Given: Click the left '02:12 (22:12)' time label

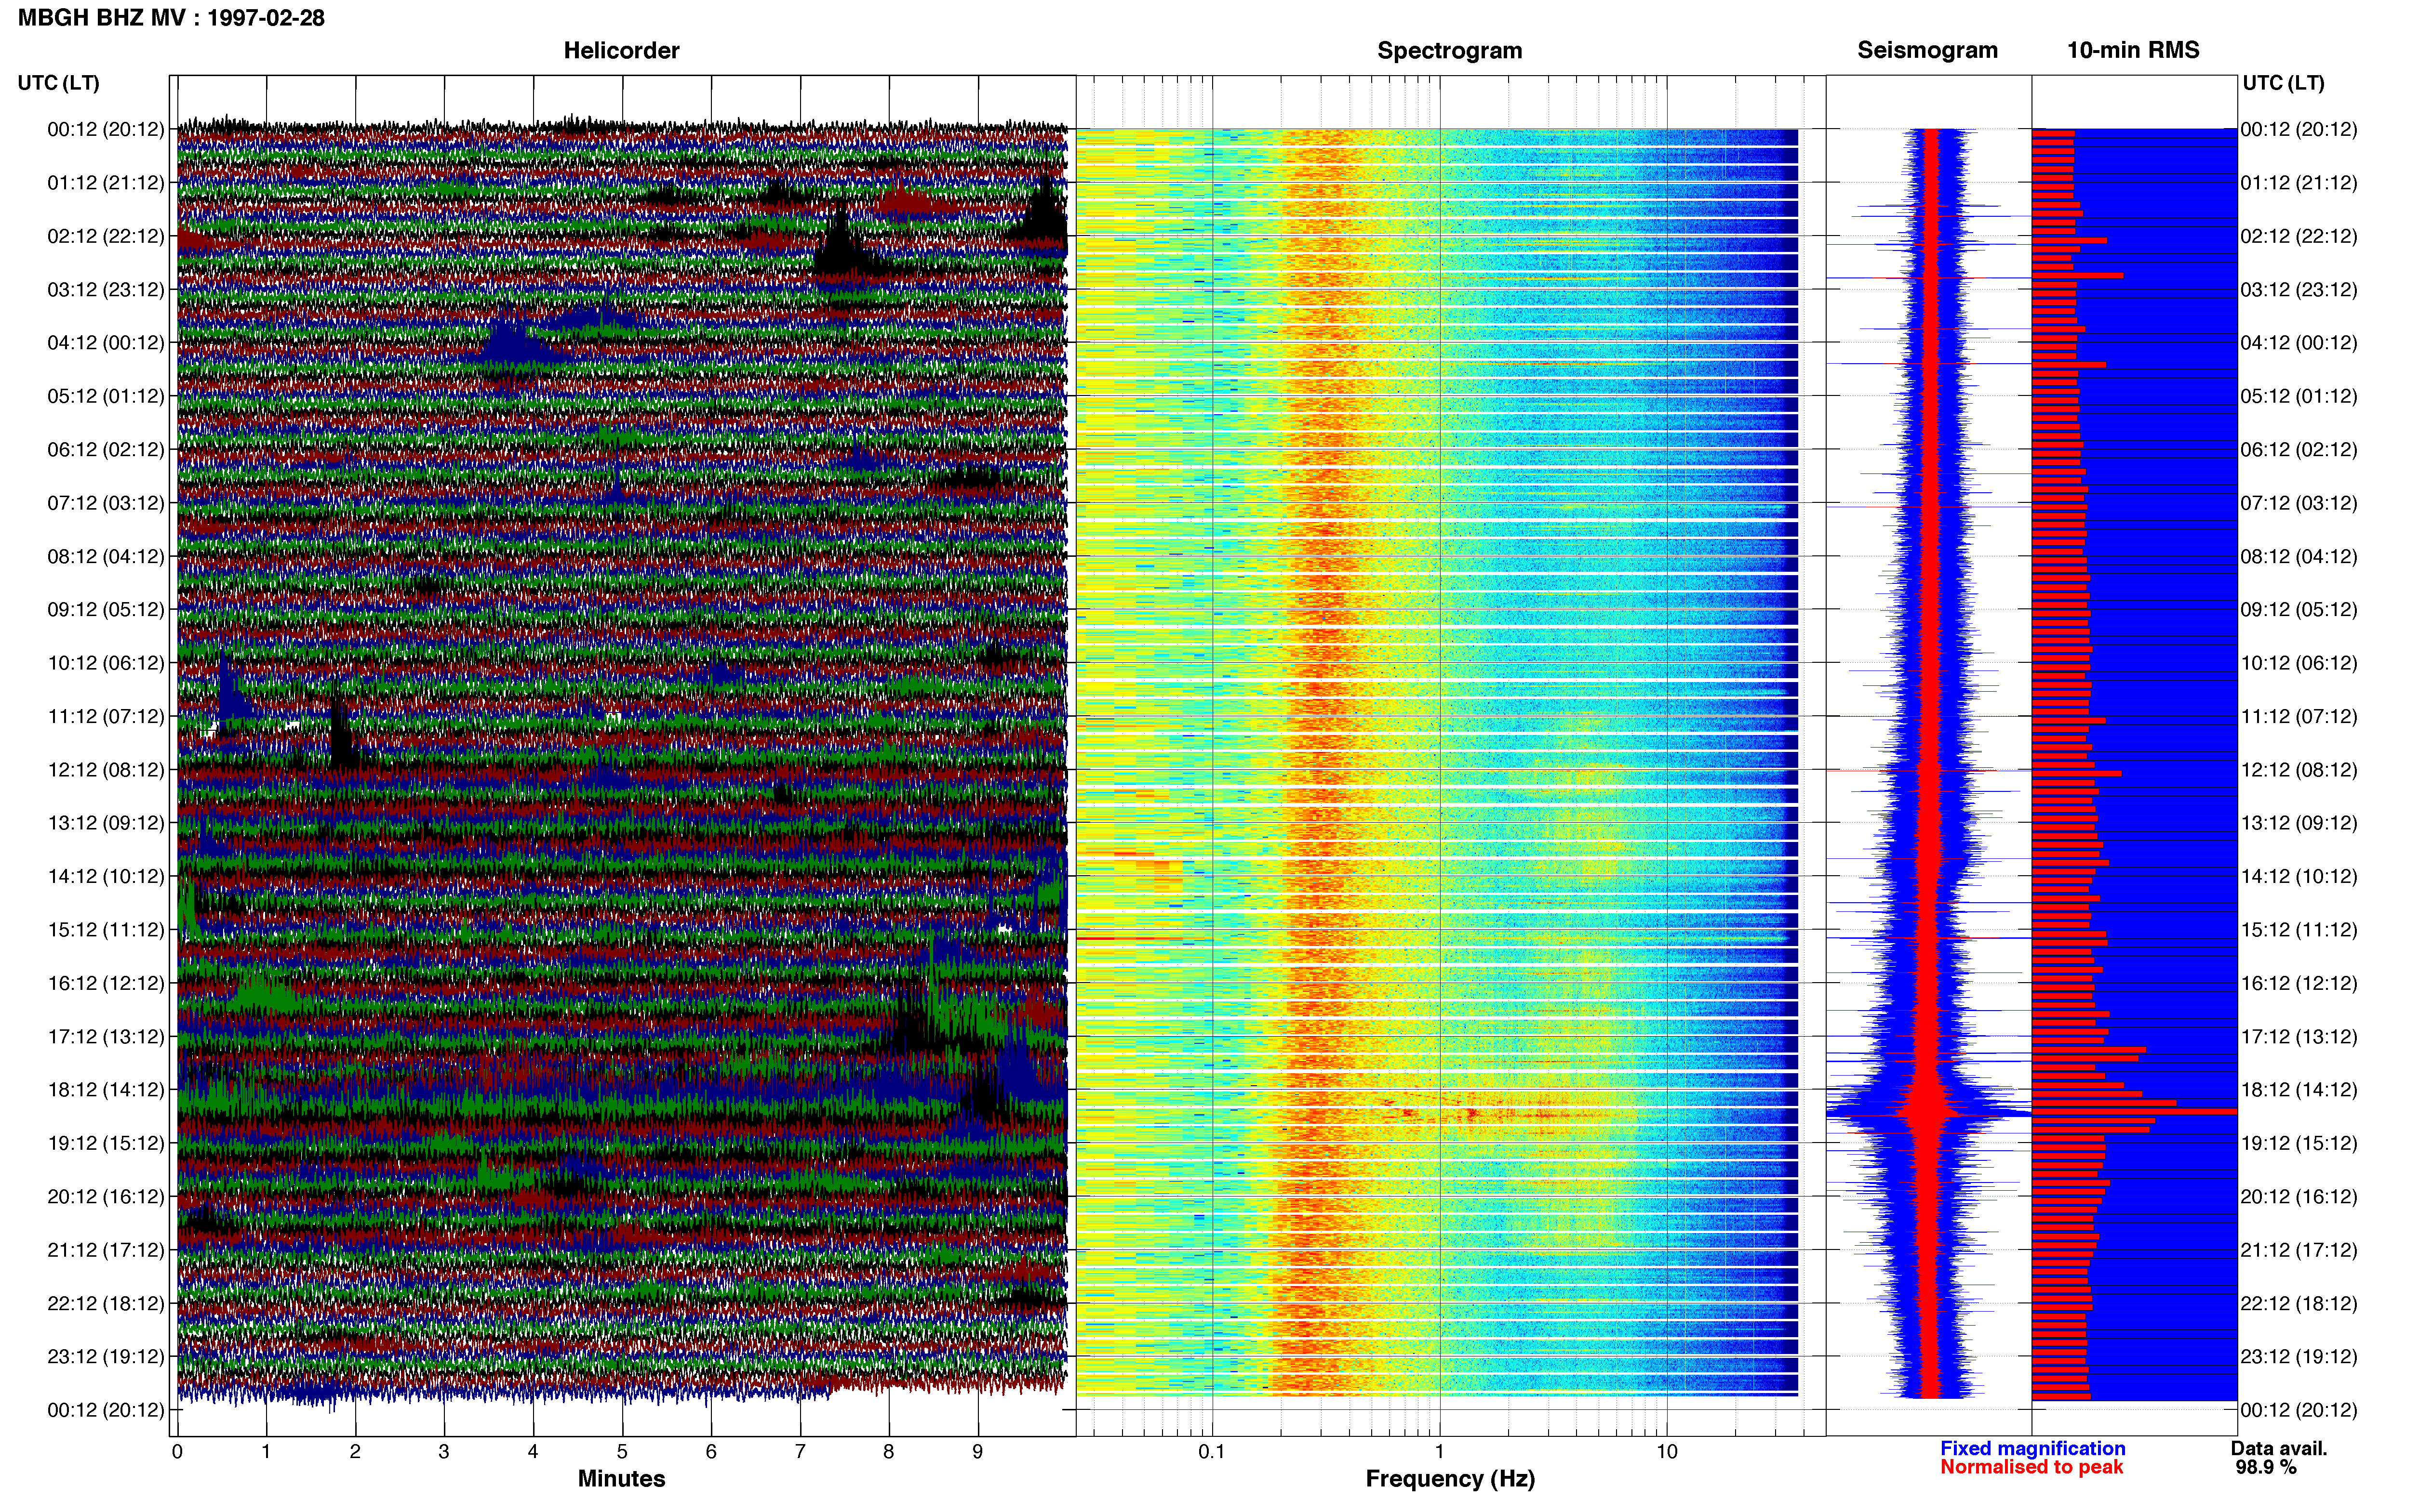Looking at the screenshot, I should tap(106, 236).
